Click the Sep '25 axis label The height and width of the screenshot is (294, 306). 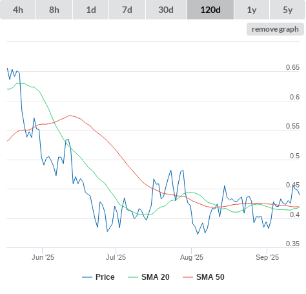(x=267, y=257)
